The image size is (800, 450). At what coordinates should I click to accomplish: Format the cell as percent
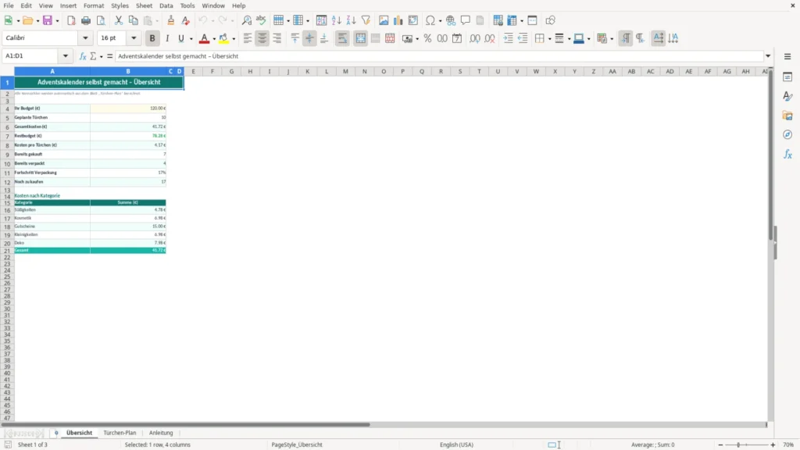427,38
